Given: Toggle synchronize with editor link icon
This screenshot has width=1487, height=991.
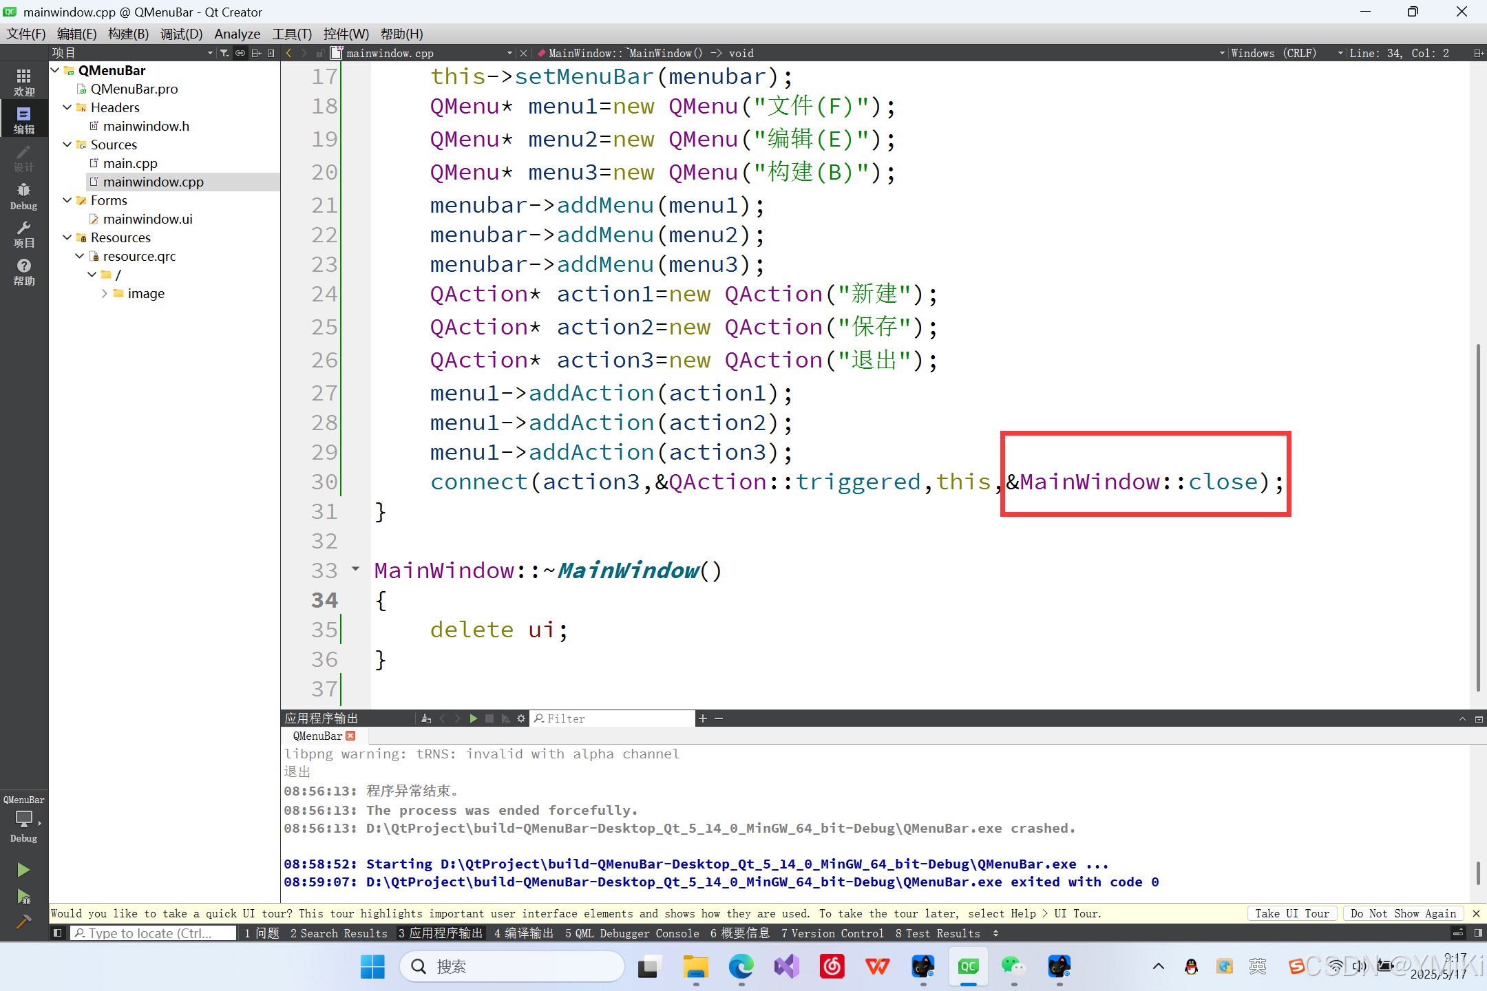Looking at the screenshot, I should [x=240, y=53].
